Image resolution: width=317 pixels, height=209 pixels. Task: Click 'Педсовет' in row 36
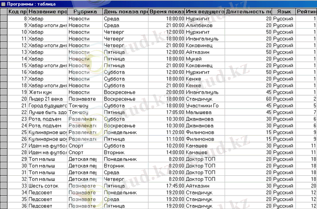click(48, 206)
